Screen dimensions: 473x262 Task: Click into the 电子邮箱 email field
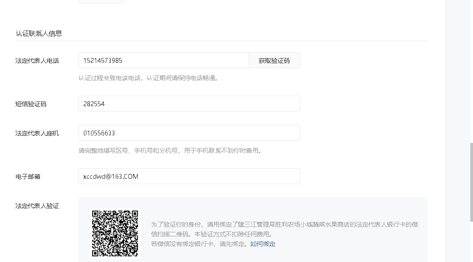coord(189,176)
